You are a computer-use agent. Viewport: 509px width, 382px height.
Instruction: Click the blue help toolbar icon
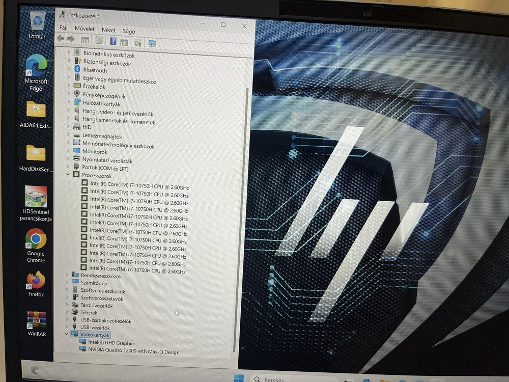pyautogui.click(x=113, y=41)
